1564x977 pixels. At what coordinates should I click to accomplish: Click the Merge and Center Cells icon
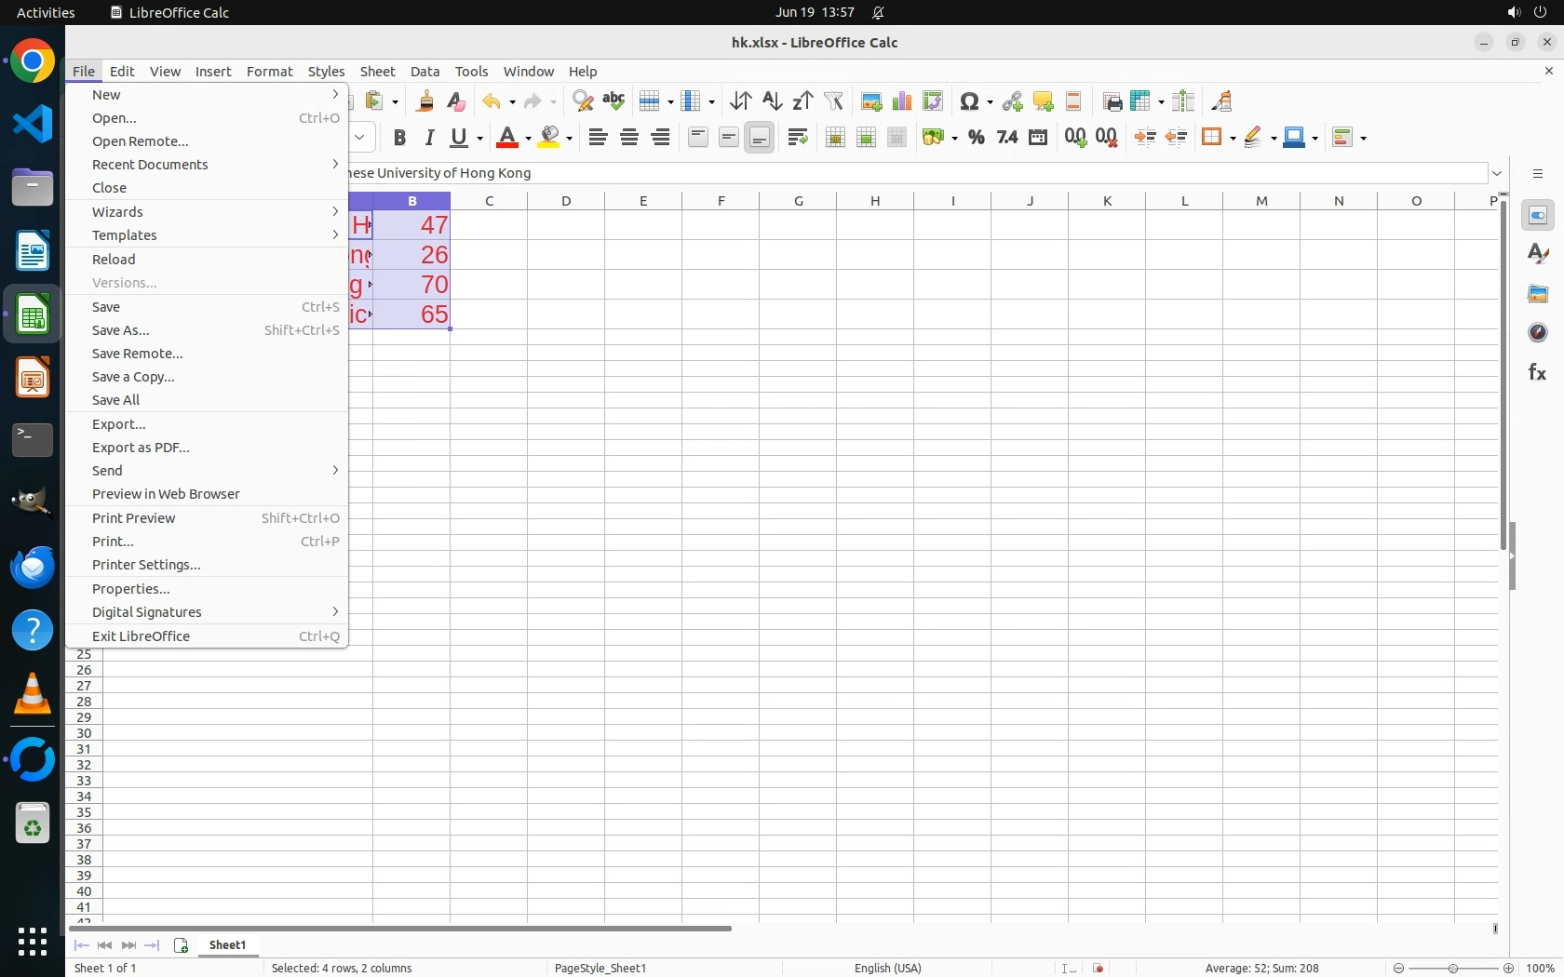point(835,138)
